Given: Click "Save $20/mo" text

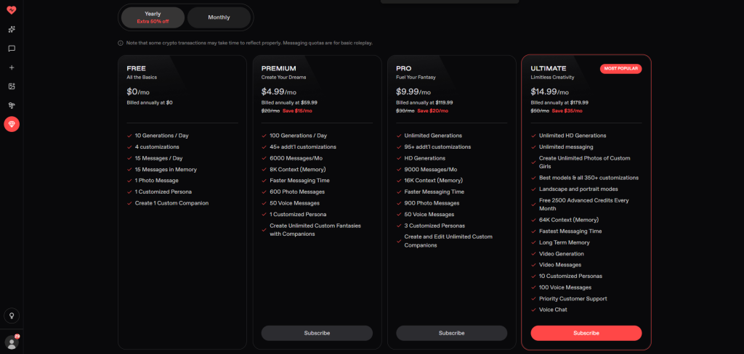Looking at the screenshot, I should pos(433,111).
